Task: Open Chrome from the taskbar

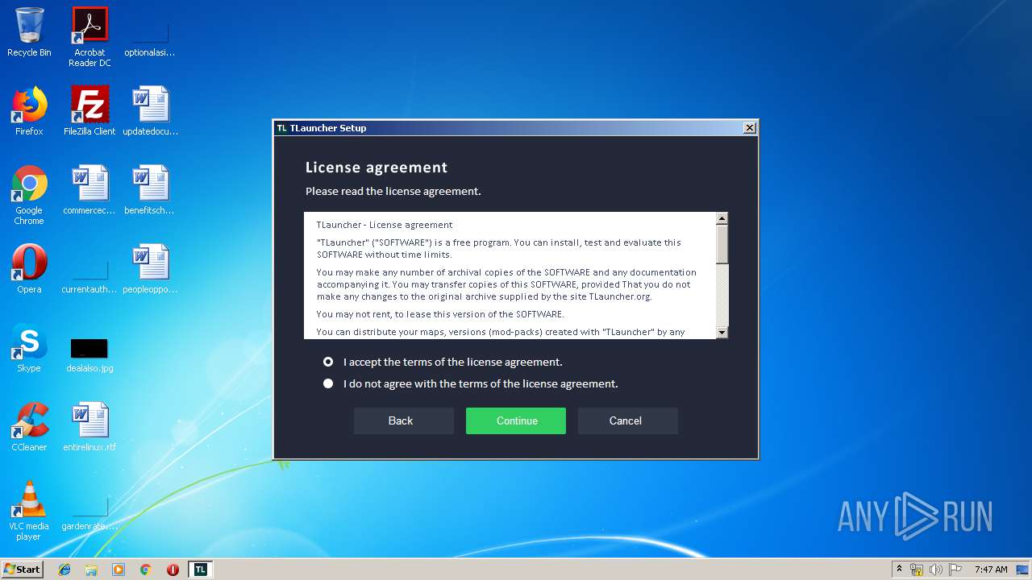Action: pyautogui.click(x=146, y=570)
